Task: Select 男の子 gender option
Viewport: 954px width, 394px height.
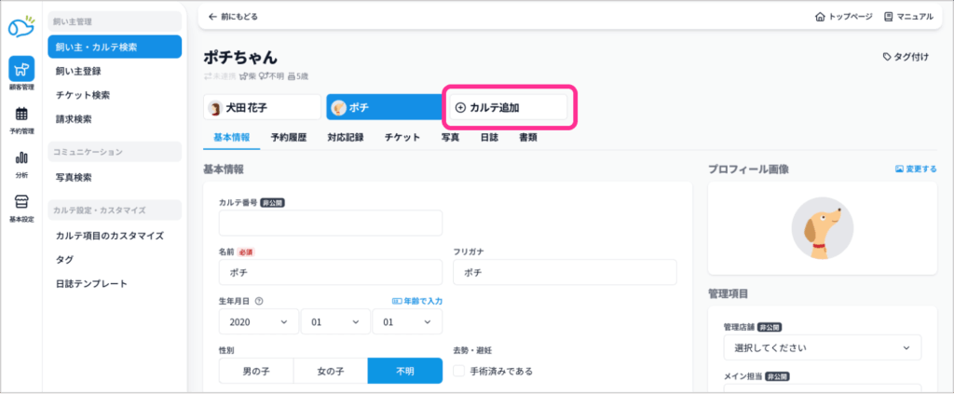Action: point(255,371)
